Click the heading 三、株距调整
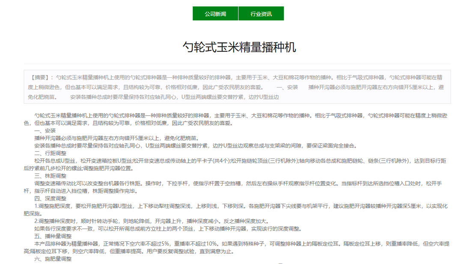The width and height of the screenshot is (471, 264). [x=51, y=176]
